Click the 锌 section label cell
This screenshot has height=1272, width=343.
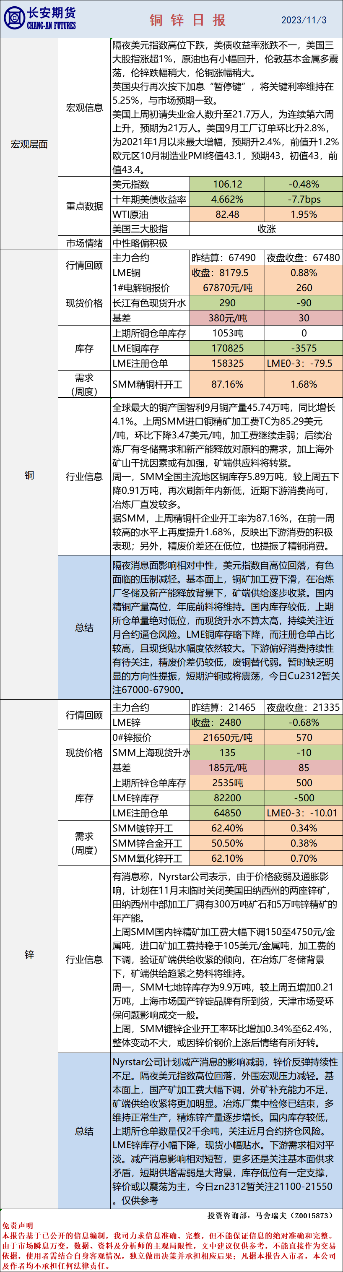click(29, 954)
